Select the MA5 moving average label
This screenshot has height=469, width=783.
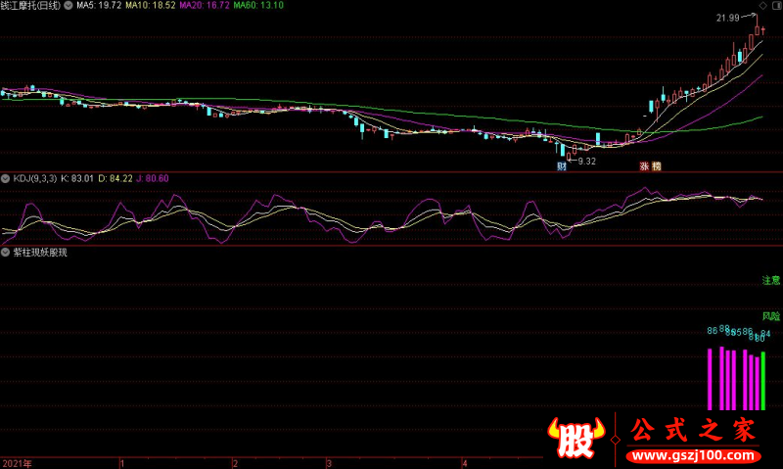click(x=99, y=6)
